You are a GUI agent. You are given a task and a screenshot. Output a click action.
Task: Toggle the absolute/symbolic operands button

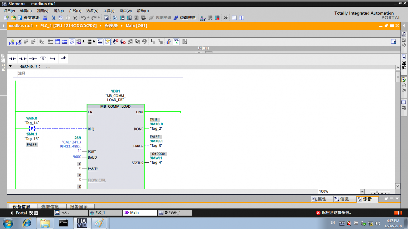pyautogui.click(x=79, y=42)
